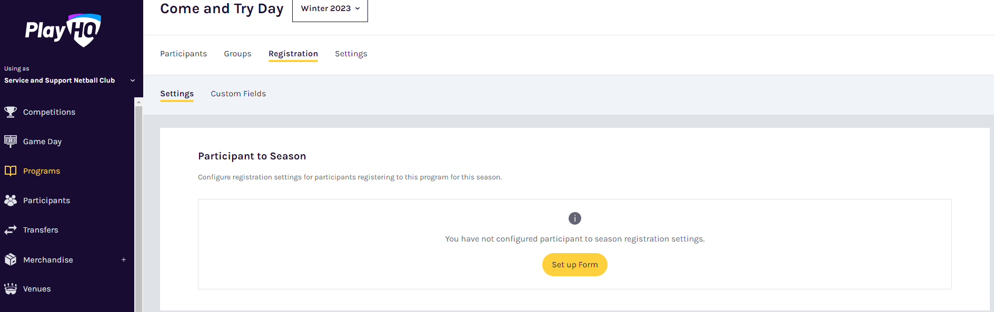994x312 pixels.
Task: Select the Participants people icon
Action: (10, 200)
